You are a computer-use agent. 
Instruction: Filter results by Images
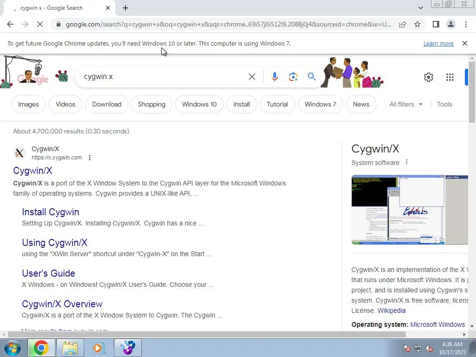coord(28,104)
